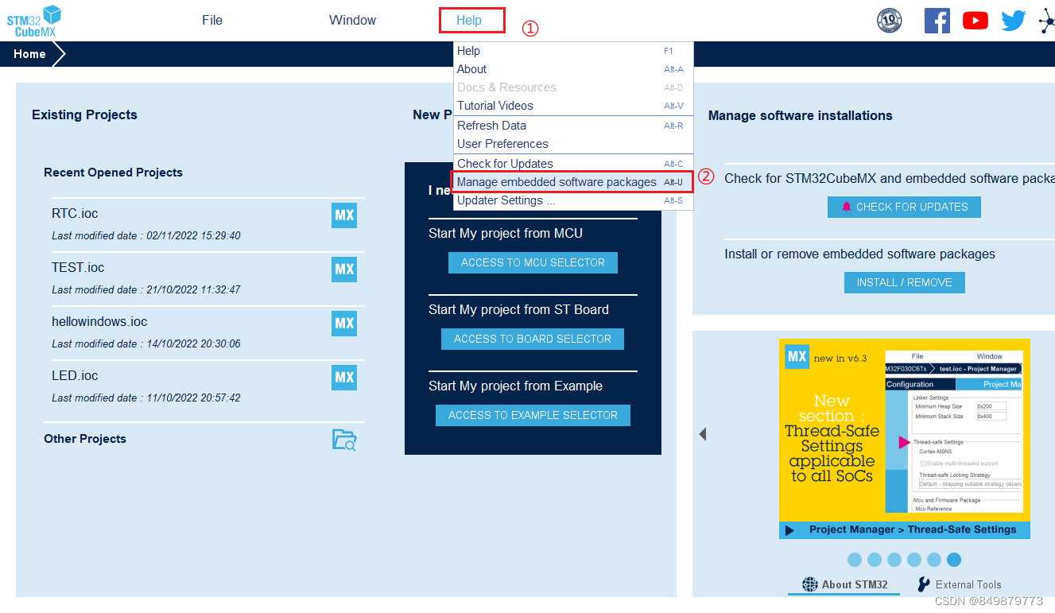The image size is (1055, 613).
Task: Open the Window menu
Action: click(353, 21)
